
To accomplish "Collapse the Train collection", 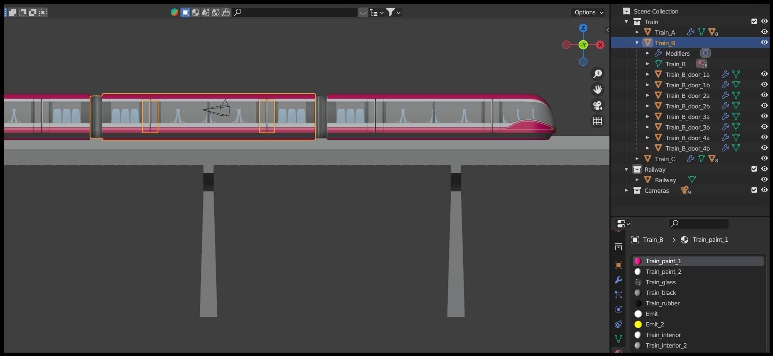I will click(x=627, y=22).
